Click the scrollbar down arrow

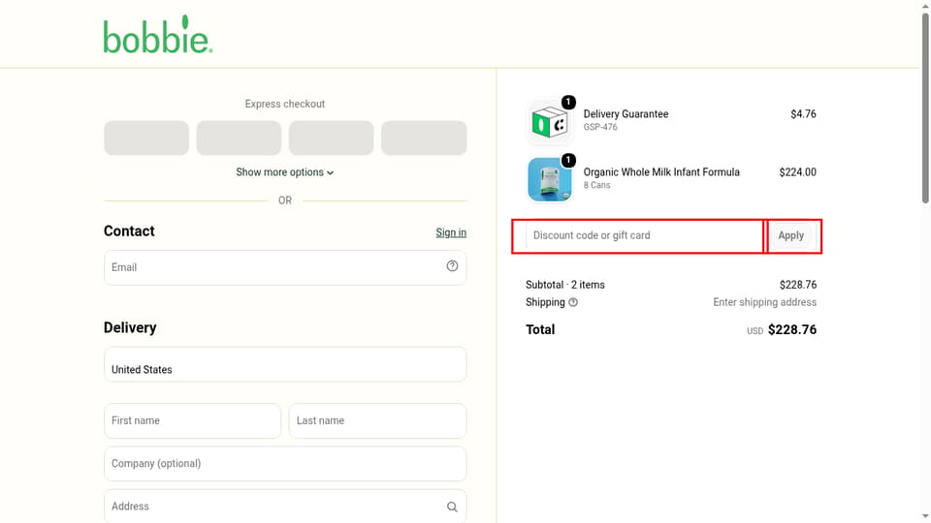pos(925,516)
